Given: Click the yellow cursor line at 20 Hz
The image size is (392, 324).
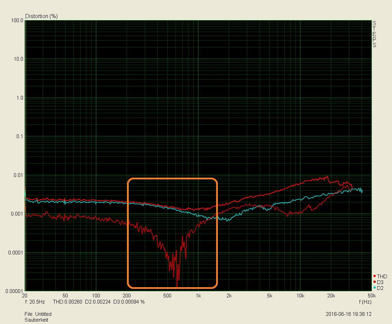Looking at the screenshot, I should (x=26, y=156).
